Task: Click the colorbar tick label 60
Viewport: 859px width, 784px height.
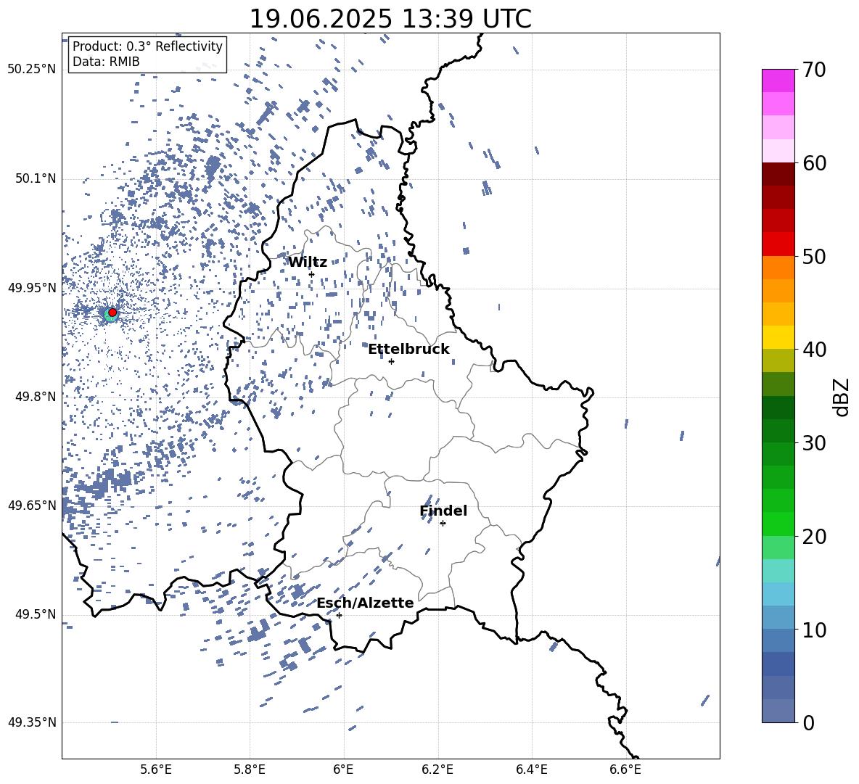Action: point(814,163)
